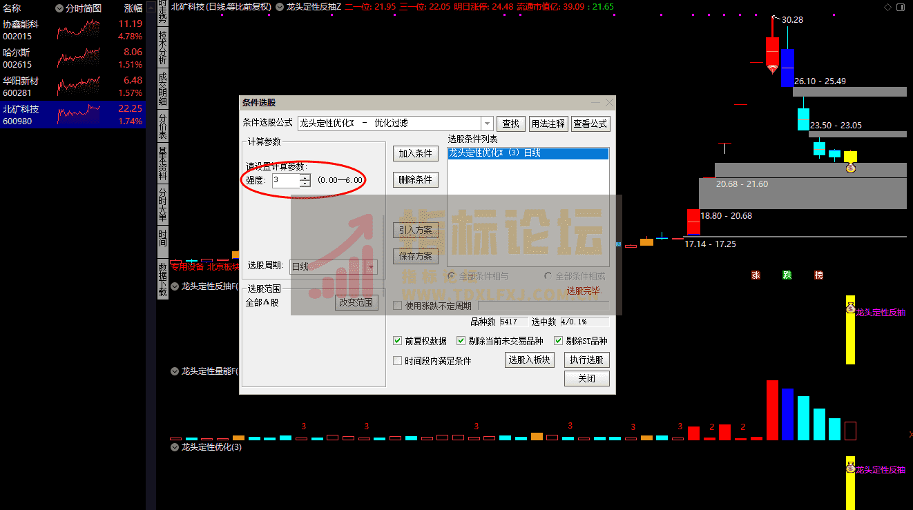Click the 选中数 4/0.1% value field
913x510 pixels.
[x=584, y=322]
